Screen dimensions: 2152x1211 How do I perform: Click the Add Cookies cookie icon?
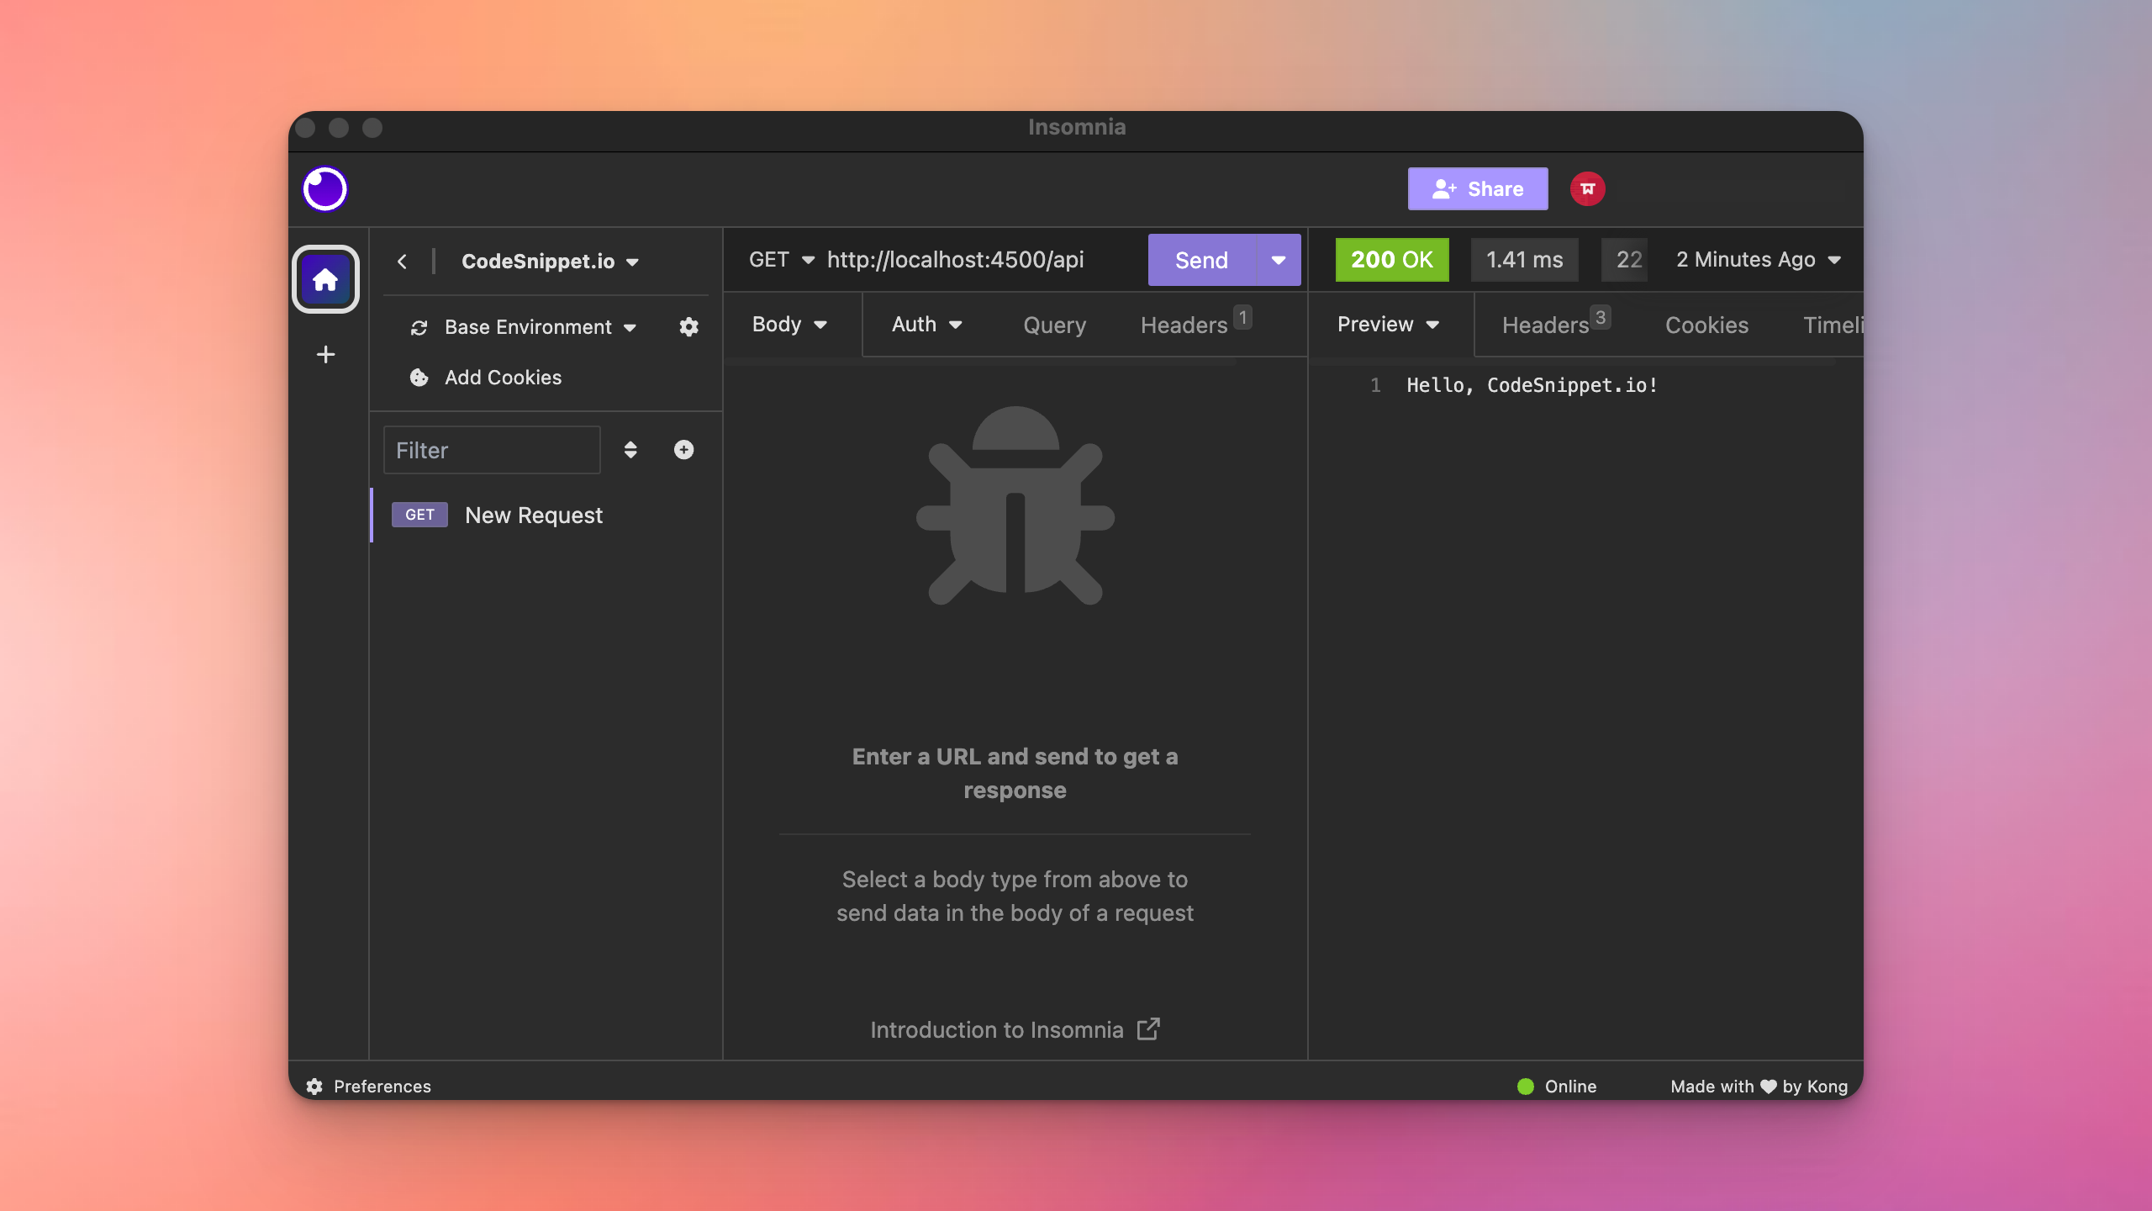[x=419, y=378]
